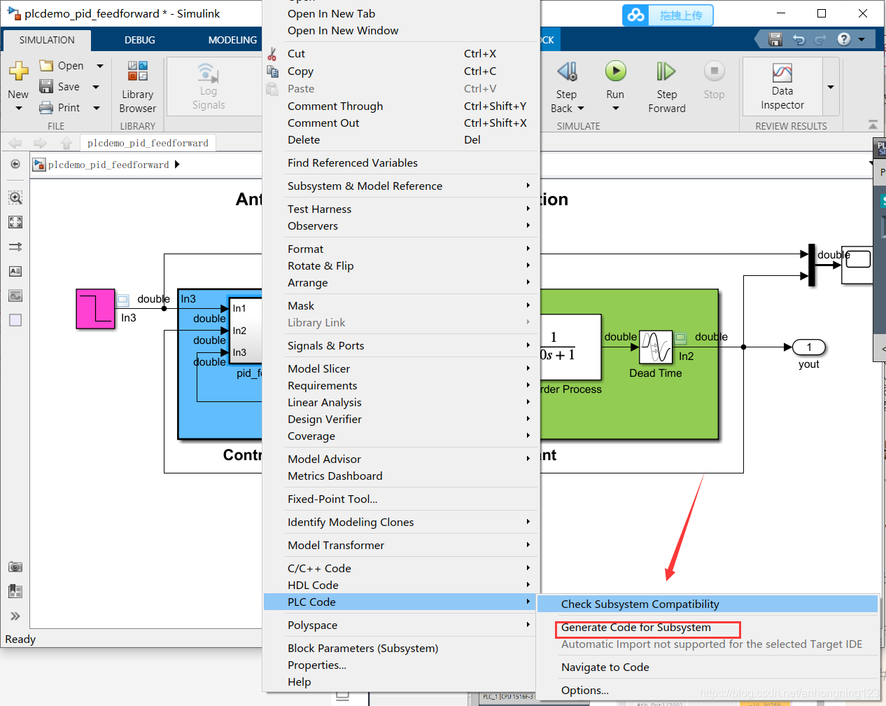Click Open In New Tab
The width and height of the screenshot is (886, 706).
point(400,14)
